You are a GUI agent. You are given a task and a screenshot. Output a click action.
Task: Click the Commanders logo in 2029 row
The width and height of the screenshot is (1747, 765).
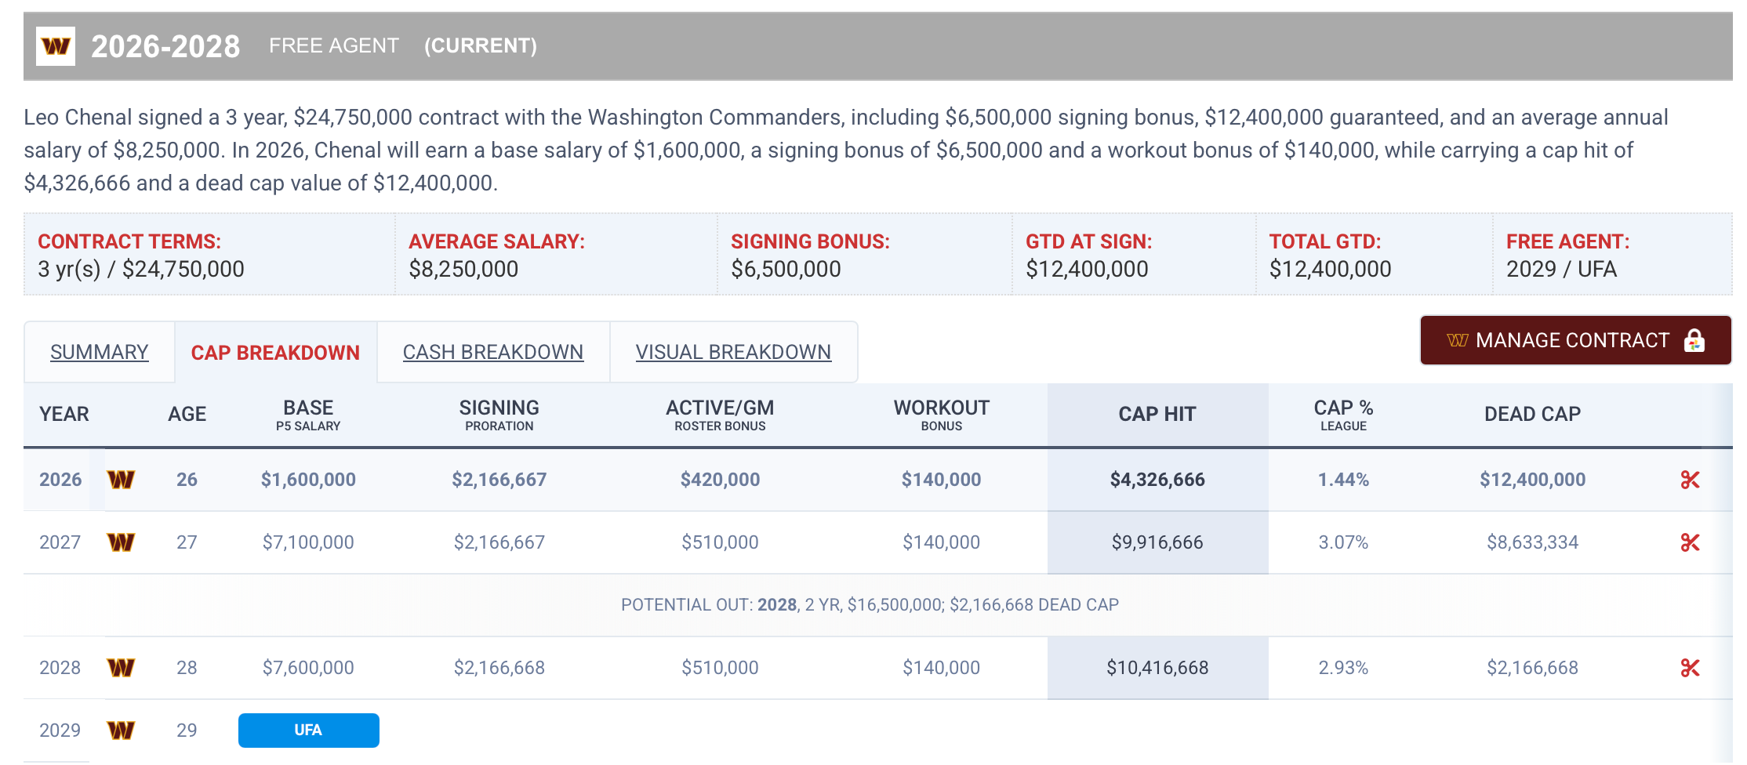pos(121,731)
